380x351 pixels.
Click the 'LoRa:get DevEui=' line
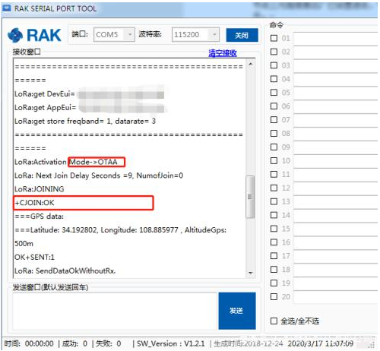(45, 94)
